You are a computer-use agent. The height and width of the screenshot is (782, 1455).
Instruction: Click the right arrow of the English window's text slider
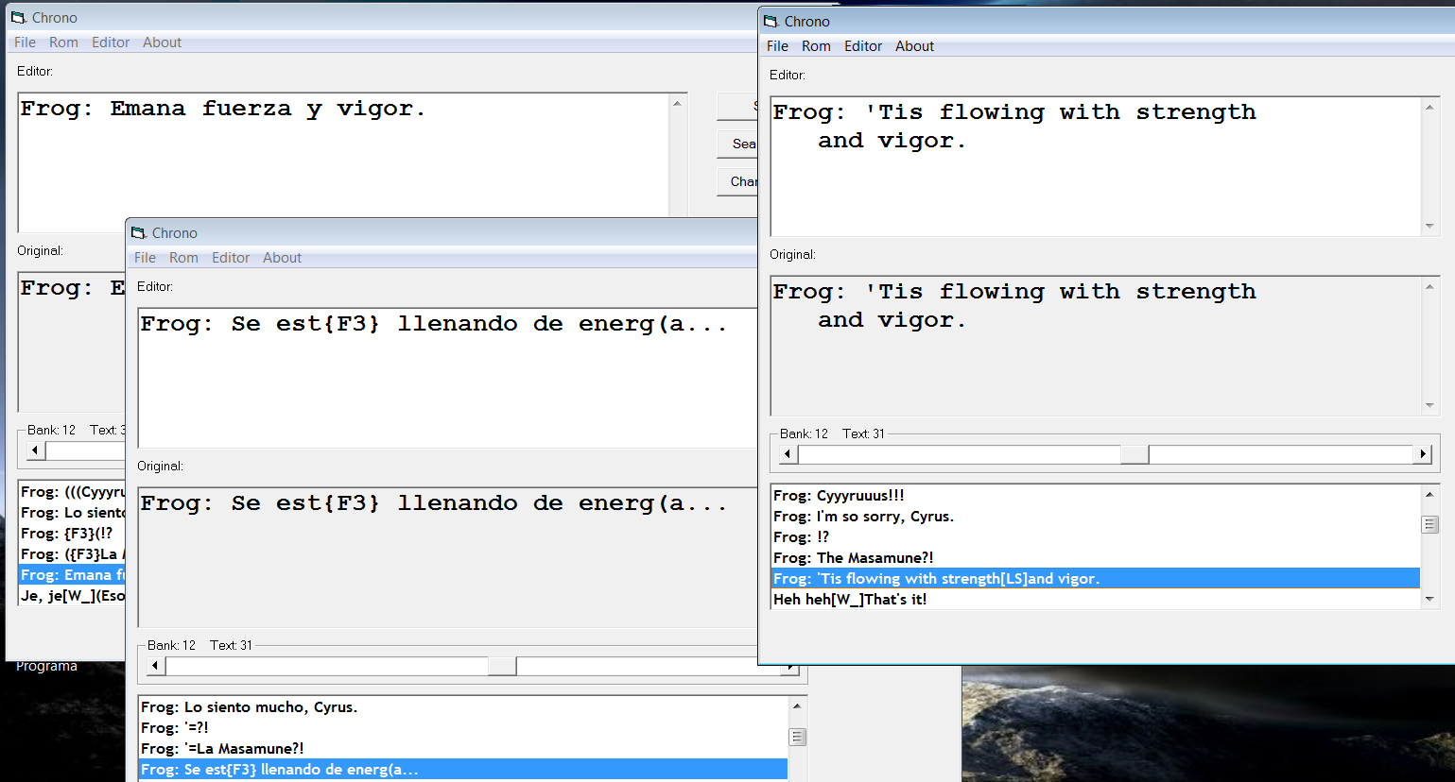[1423, 454]
